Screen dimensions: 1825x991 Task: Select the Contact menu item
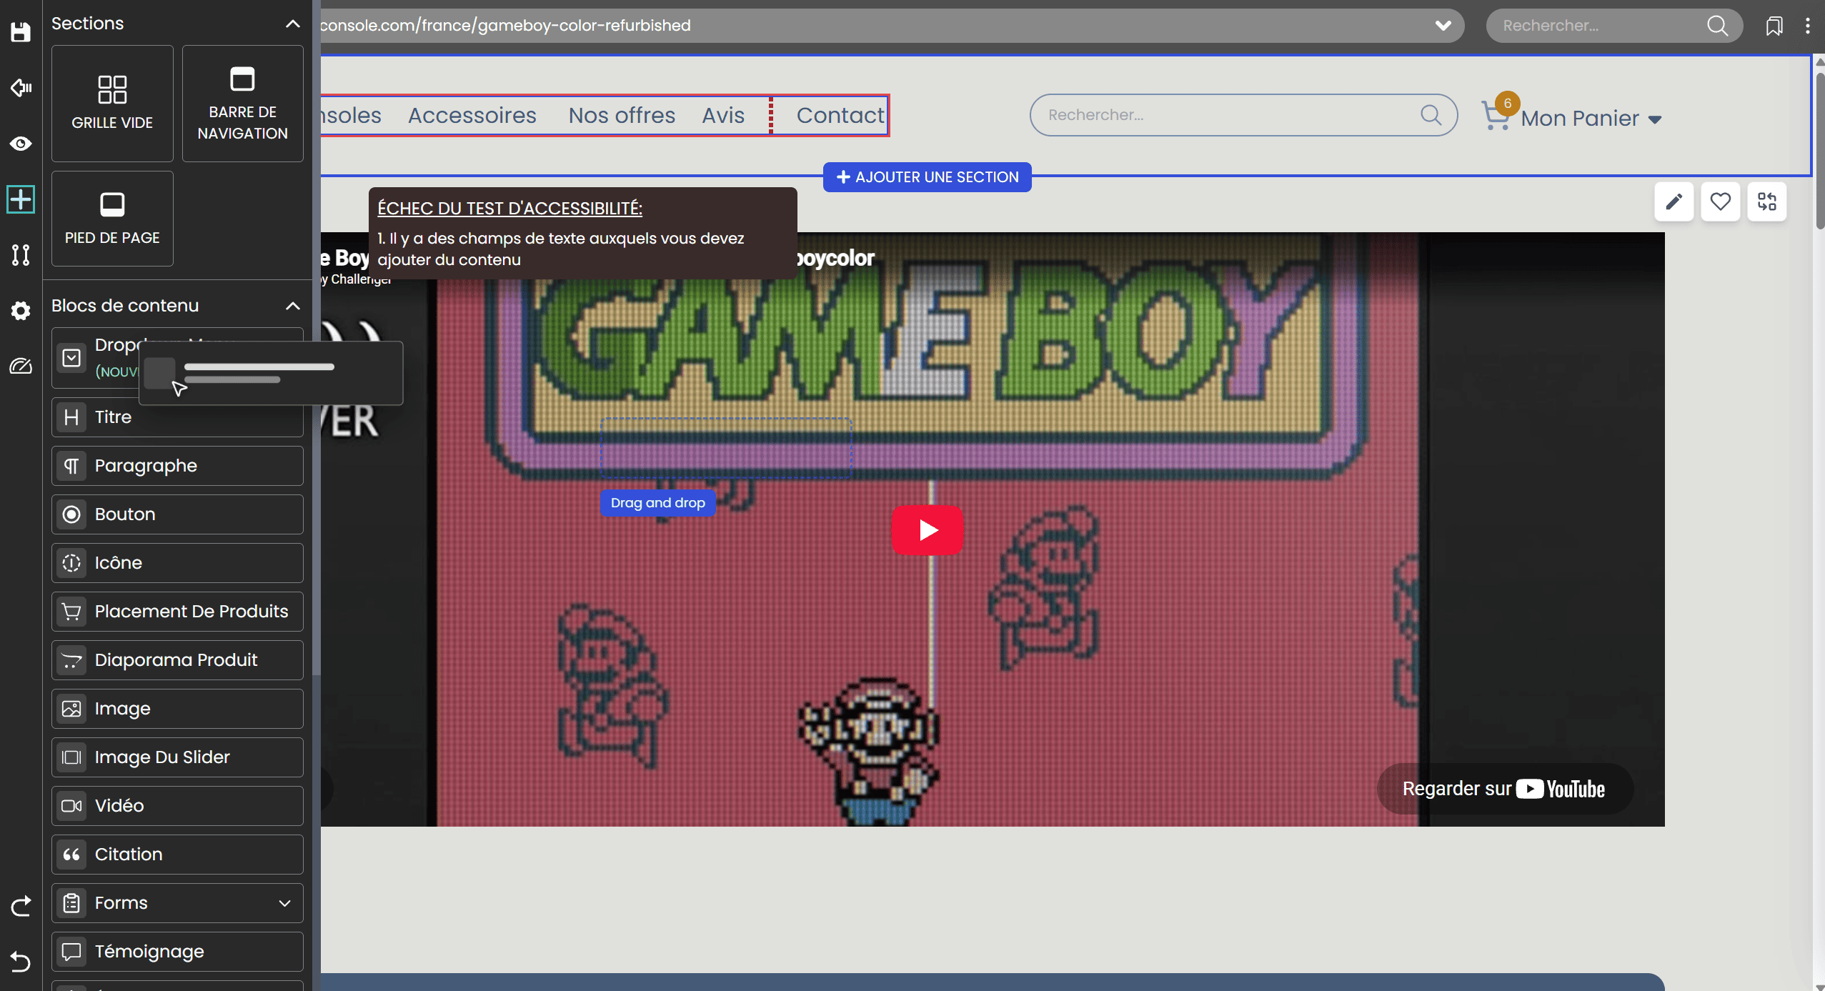click(x=840, y=116)
